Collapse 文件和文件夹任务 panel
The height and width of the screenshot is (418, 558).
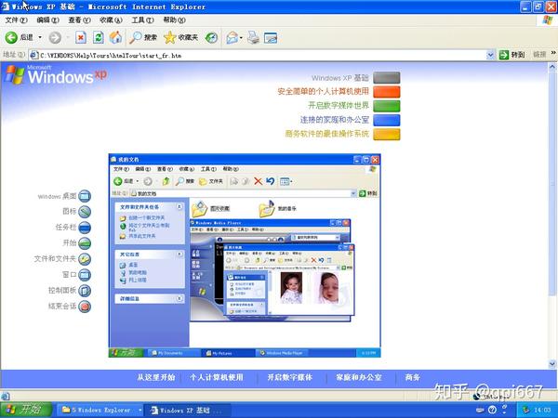(x=179, y=207)
